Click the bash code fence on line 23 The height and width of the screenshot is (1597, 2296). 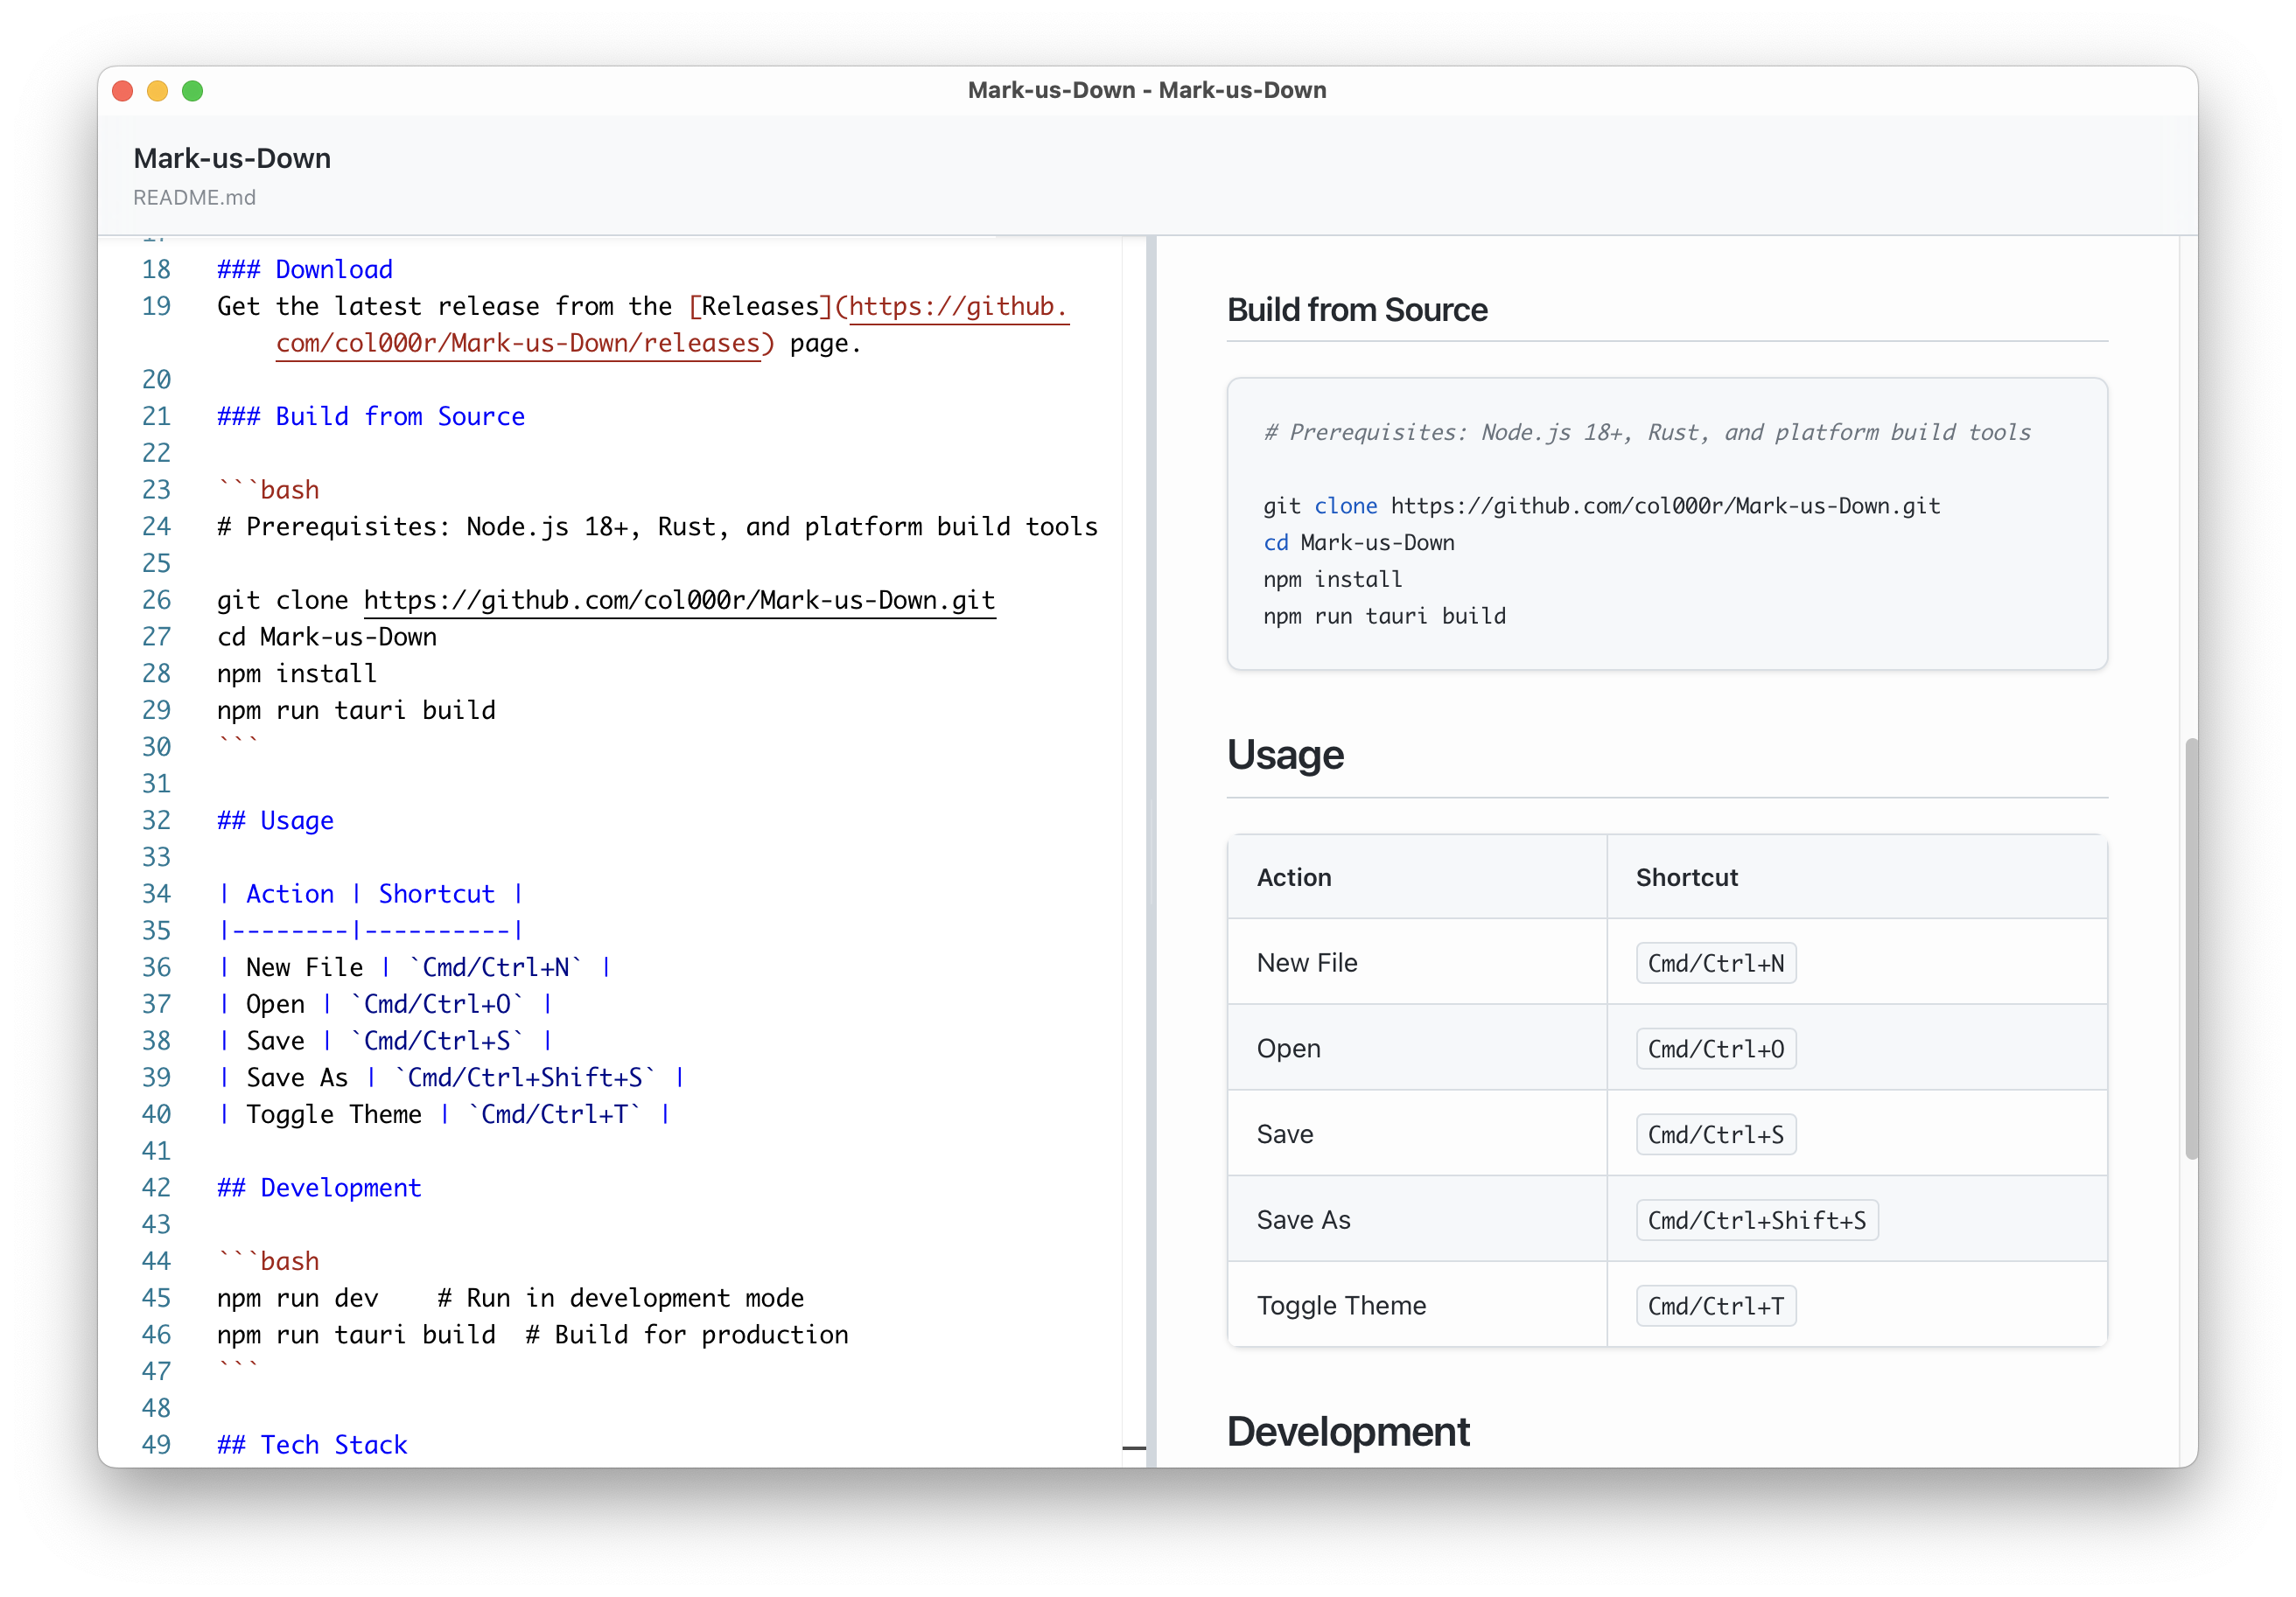pyautogui.click(x=268, y=489)
